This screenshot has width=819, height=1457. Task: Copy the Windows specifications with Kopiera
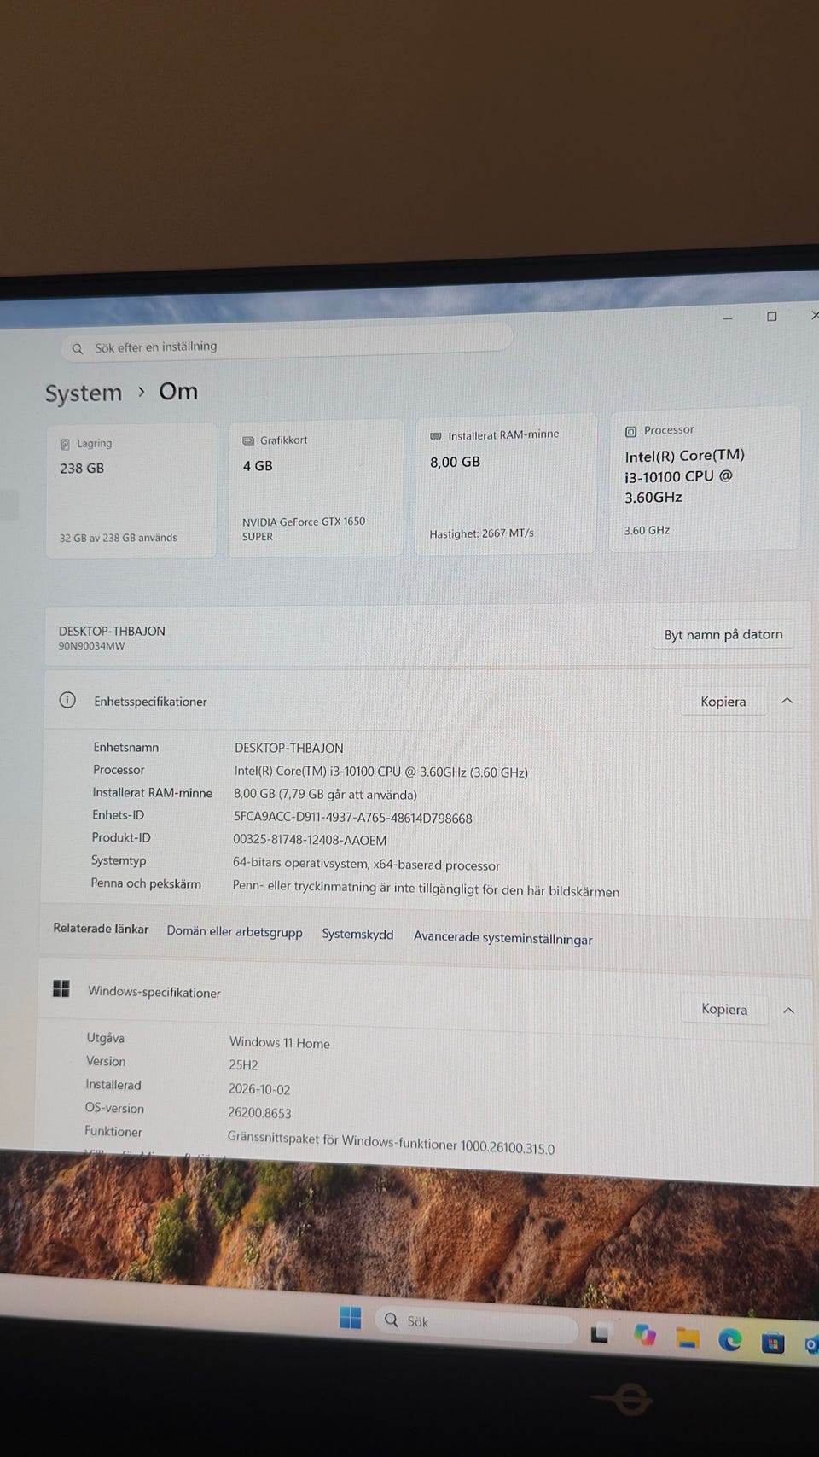pos(724,1009)
